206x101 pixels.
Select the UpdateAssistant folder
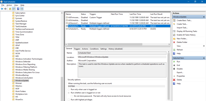pyautogui.click(x=22, y=43)
